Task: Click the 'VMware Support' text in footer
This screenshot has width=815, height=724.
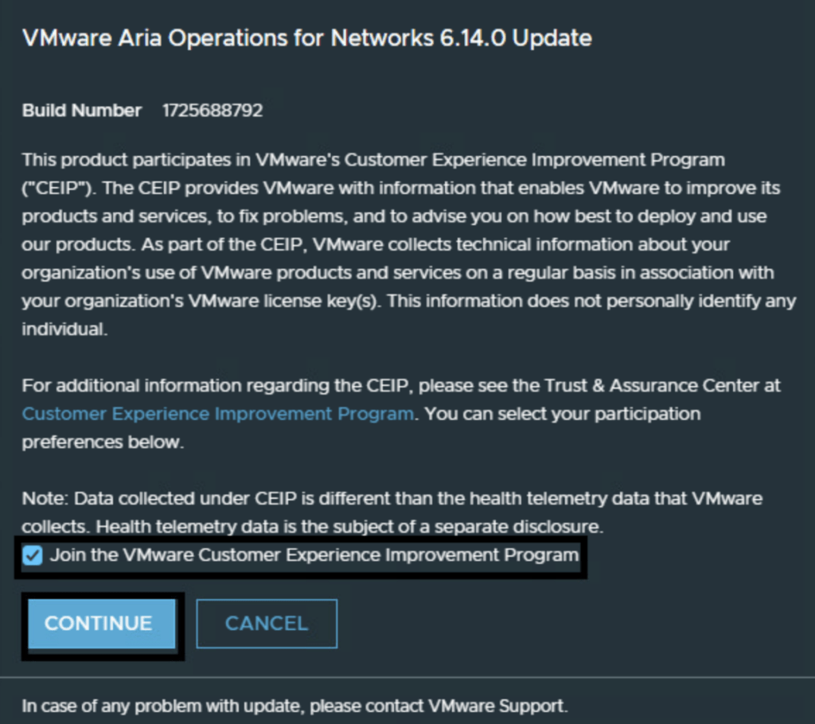Action: point(497,706)
